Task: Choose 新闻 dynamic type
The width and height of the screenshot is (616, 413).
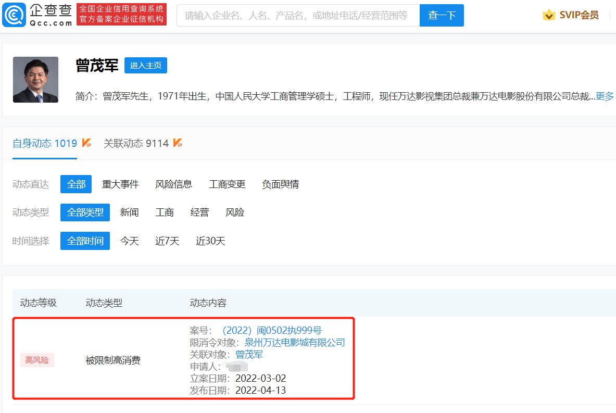Action: point(129,212)
